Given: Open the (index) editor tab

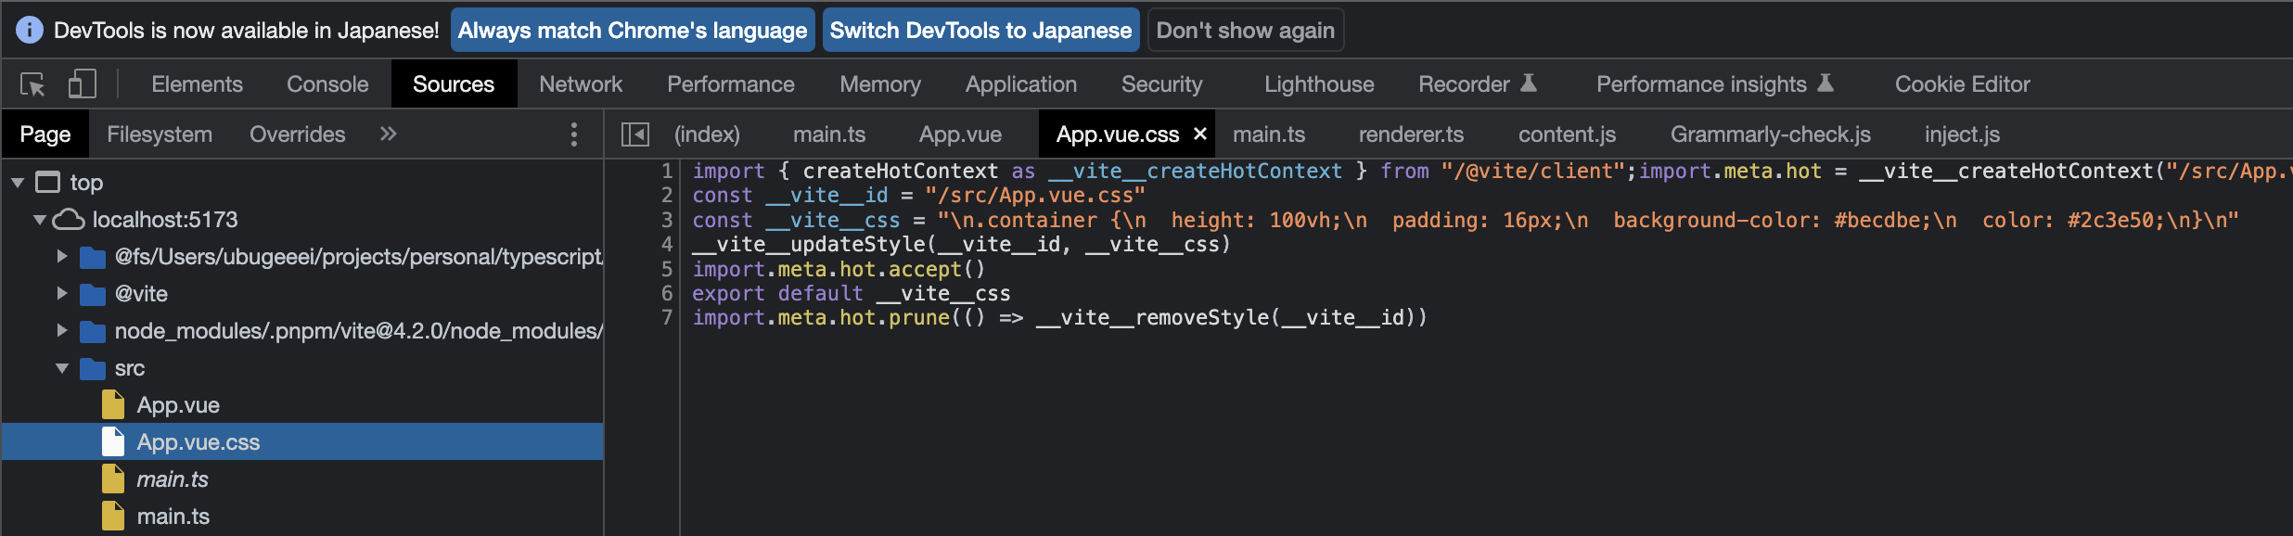Looking at the screenshot, I should click(x=707, y=134).
